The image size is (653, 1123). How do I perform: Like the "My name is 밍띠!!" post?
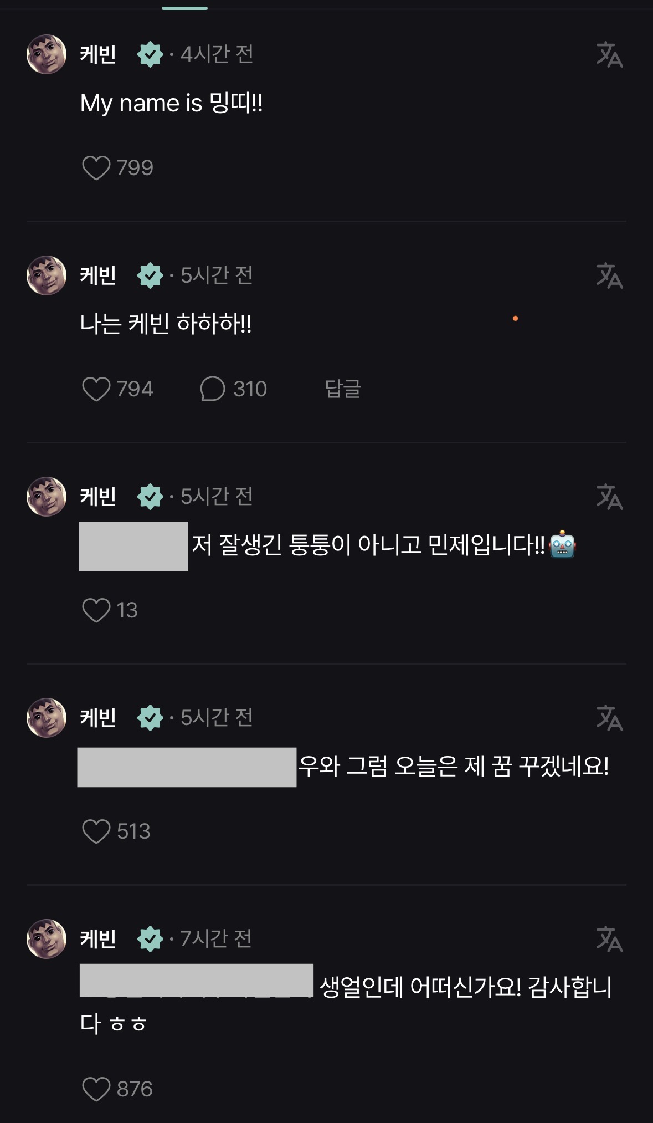tap(96, 168)
